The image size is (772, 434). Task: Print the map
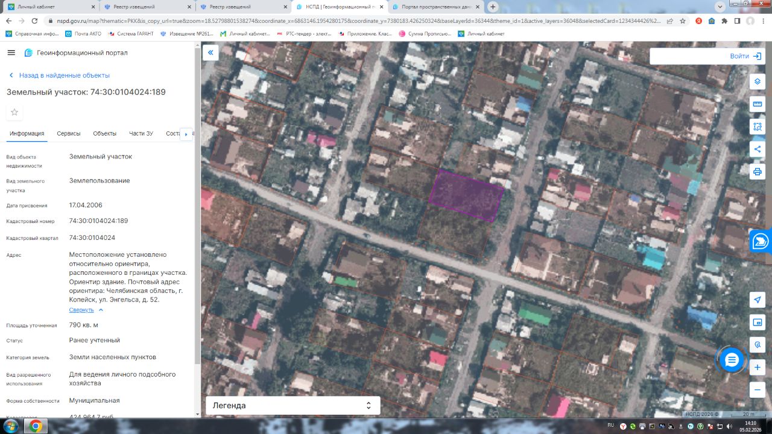pyautogui.click(x=758, y=172)
